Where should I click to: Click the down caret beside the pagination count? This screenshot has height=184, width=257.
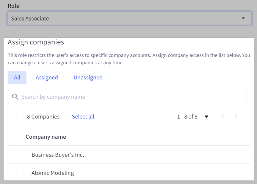point(206,116)
